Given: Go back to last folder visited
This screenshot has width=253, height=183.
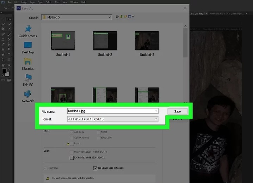Looking at the screenshot, I should tap(117, 17).
